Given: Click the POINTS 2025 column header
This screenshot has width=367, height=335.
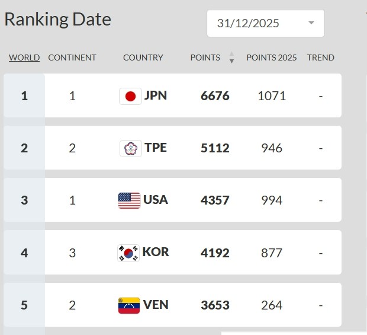Looking at the screenshot, I should [272, 58].
